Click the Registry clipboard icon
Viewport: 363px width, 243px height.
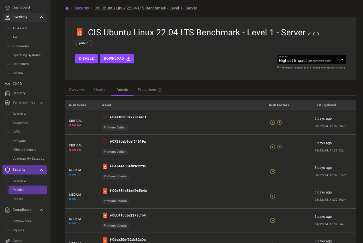7,93
